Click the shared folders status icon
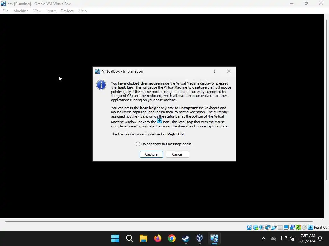 (x=280, y=227)
